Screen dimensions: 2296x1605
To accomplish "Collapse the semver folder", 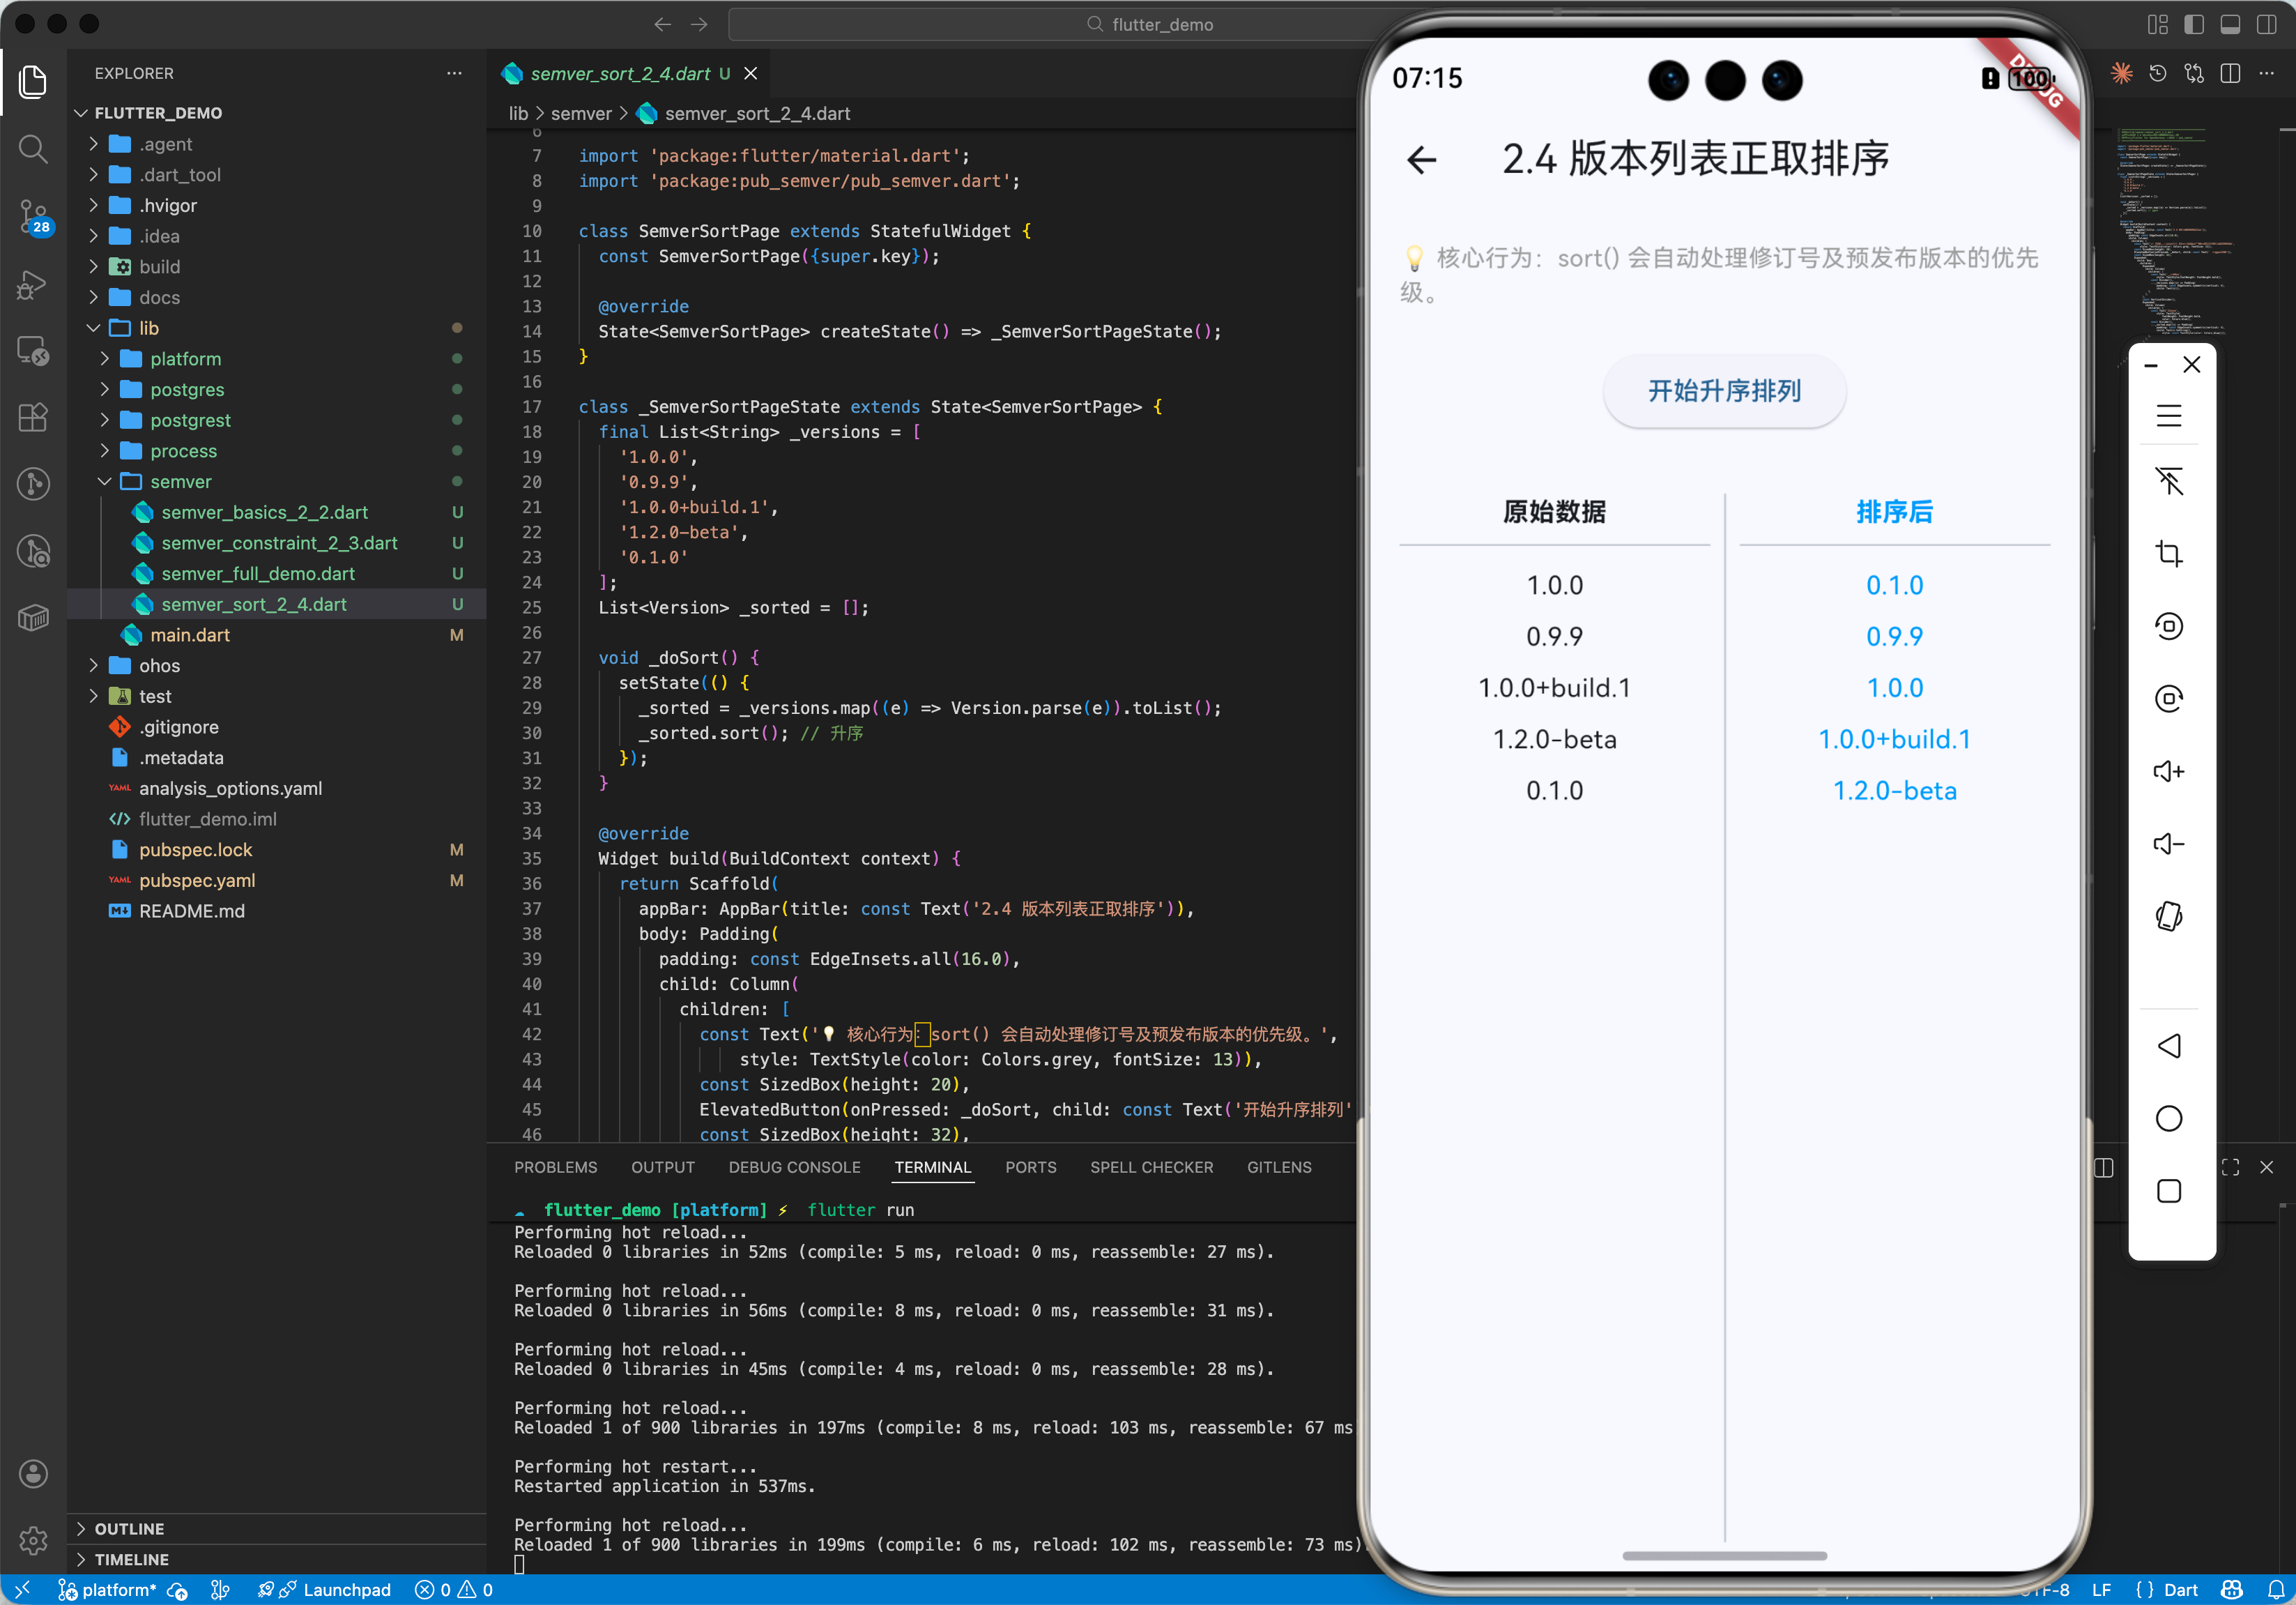I will coord(181,481).
